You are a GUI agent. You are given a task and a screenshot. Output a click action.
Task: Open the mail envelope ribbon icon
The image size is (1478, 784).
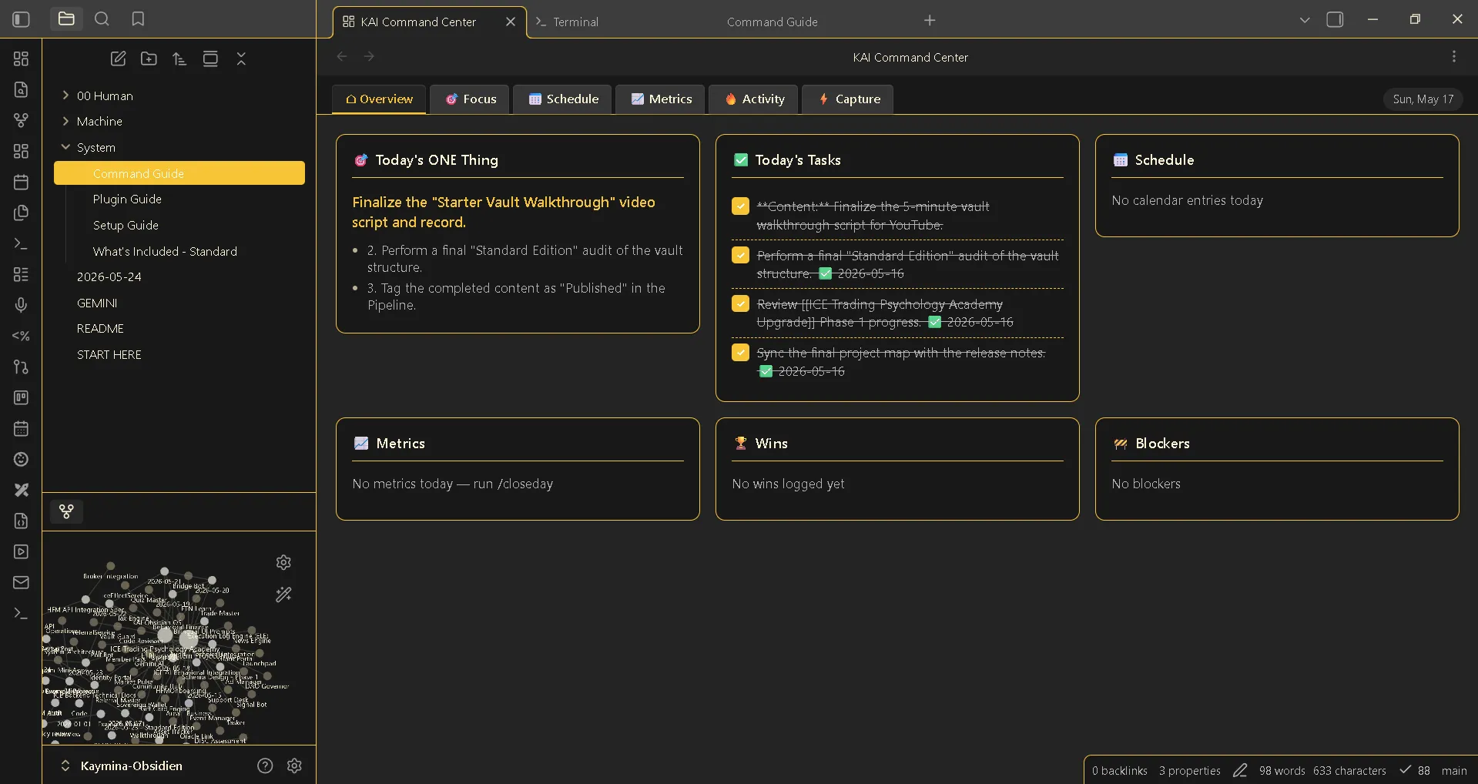tap(21, 582)
